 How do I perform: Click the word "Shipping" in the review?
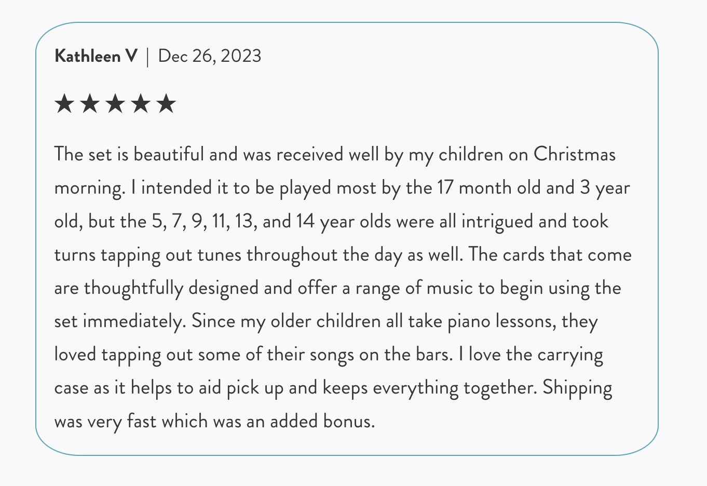tap(577, 388)
